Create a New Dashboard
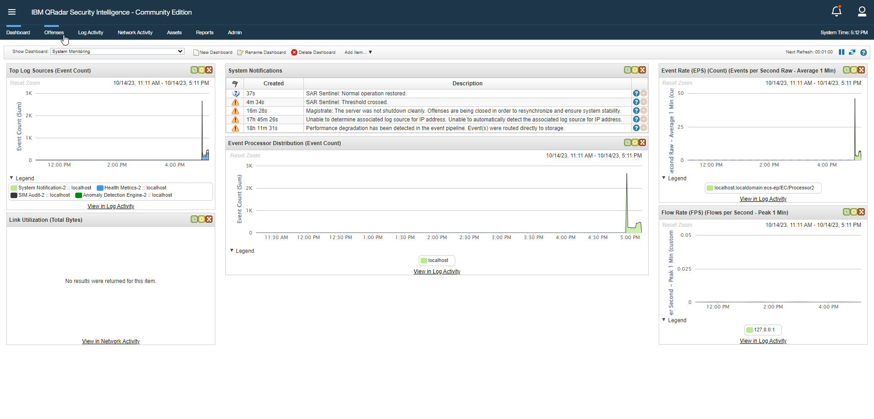This screenshot has width=874, height=419. coord(213,52)
